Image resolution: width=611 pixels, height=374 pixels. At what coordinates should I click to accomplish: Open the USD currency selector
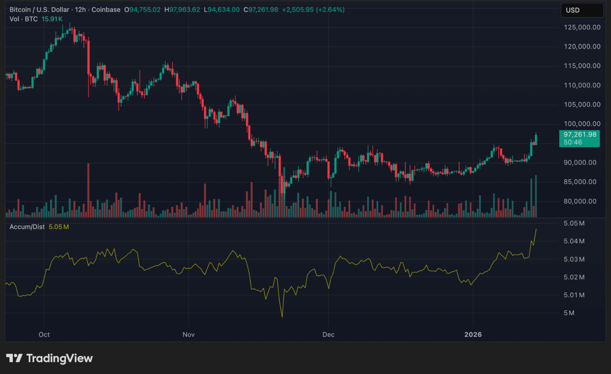pyautogui.click(x=582, y=10)
